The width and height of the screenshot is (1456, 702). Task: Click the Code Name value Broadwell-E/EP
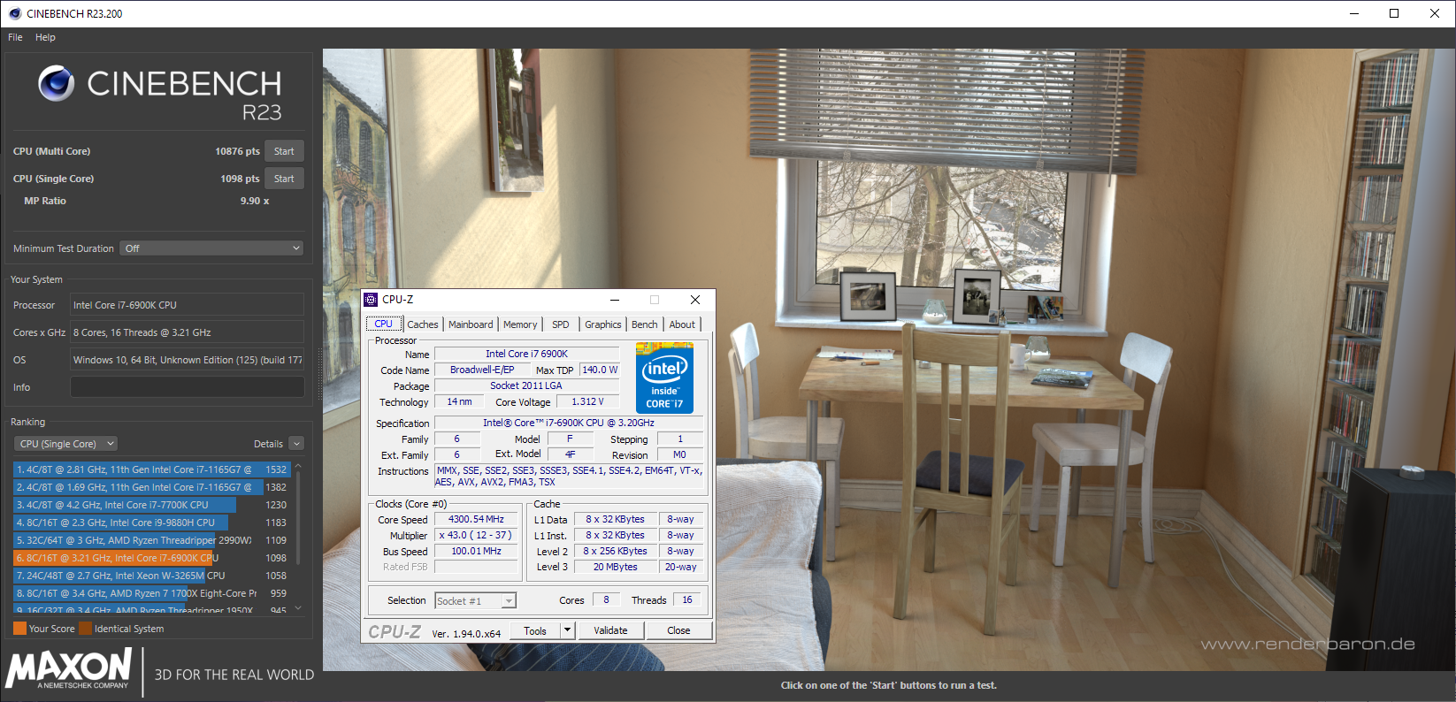(482, 370)
